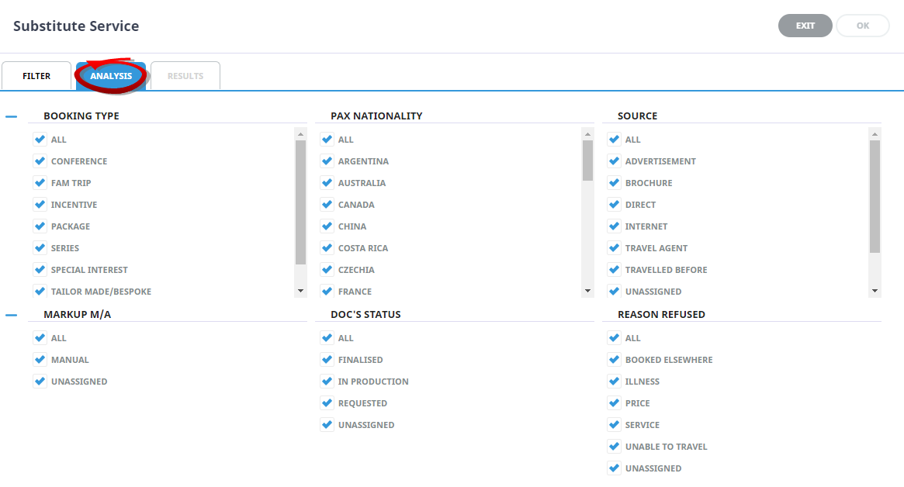The height and width of the screenshot is (487, 904).
Task: Uncheck the ILLNESS reason
Action: (614, 382)
